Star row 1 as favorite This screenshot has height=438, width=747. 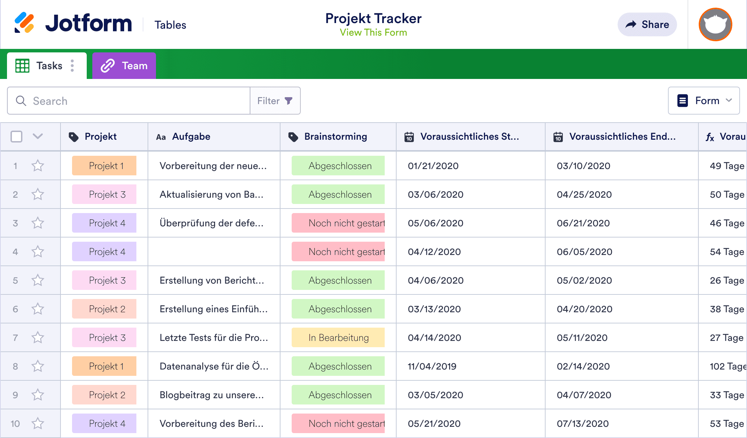tap(38, 166)
